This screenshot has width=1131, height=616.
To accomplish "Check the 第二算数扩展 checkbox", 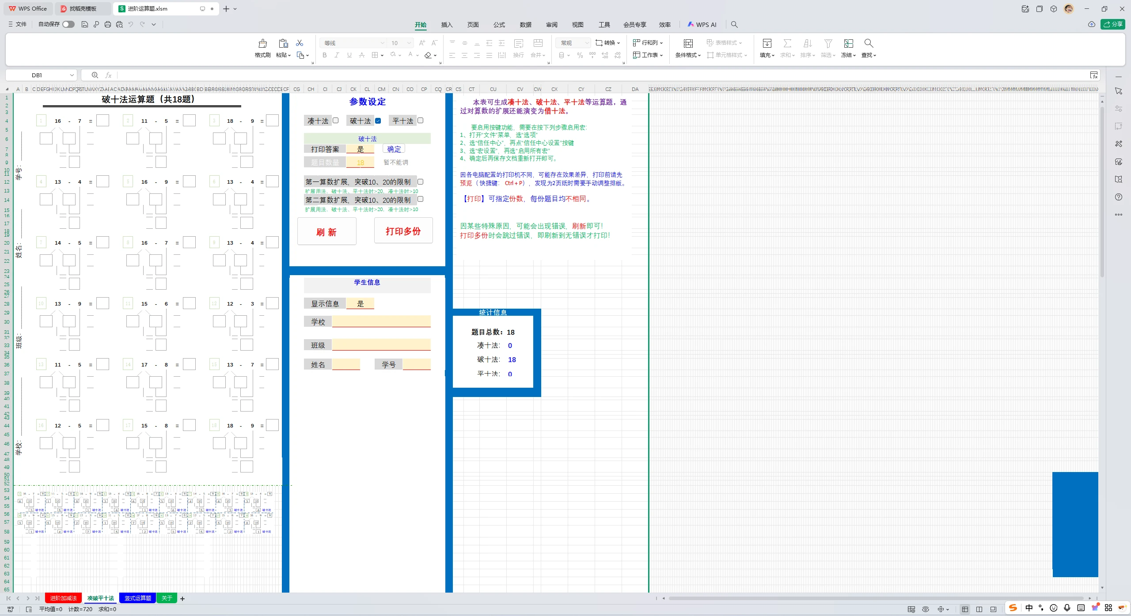I will 421,199.
